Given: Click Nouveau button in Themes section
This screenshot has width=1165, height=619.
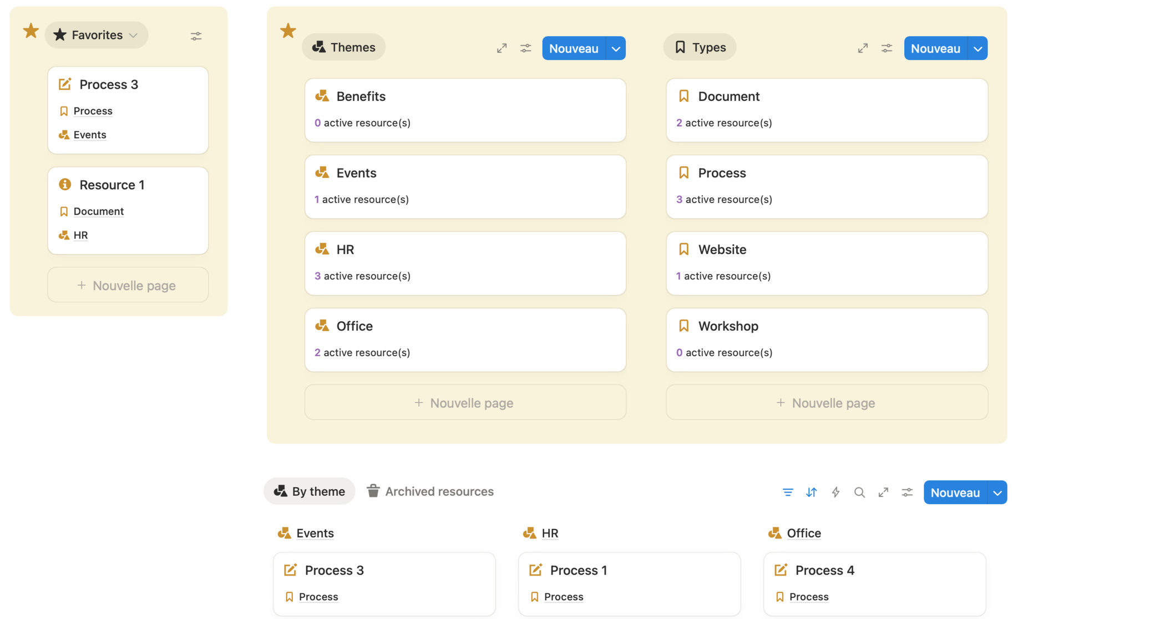Looking at the screenshot, I should [x=574, y=48].
